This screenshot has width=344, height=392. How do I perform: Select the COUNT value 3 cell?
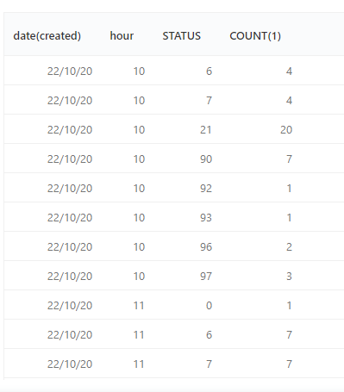click(x=289, y=277)
